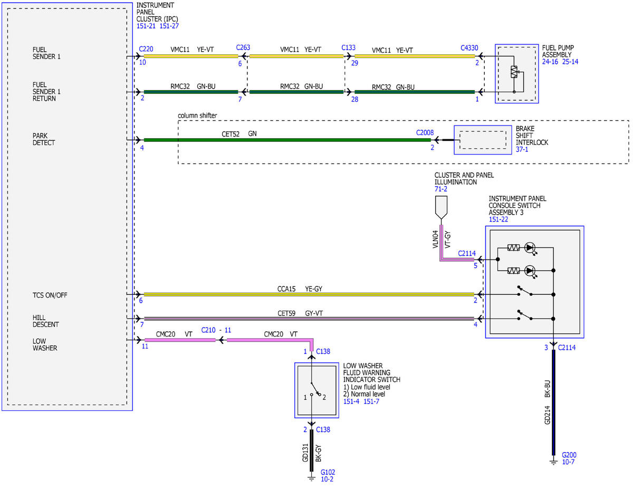633x489 pixels.
Task: Open page link 25-14 for Fuel Pump Assembly
Action: [570, 61]
